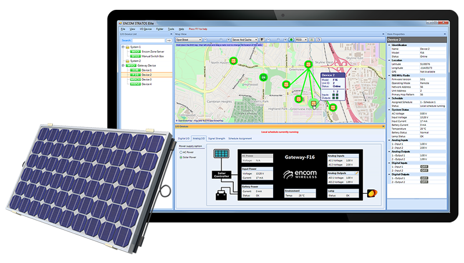Collapse the Analog Inputs properties section
The height and width of the screenshot is (263, 464).
389,140
